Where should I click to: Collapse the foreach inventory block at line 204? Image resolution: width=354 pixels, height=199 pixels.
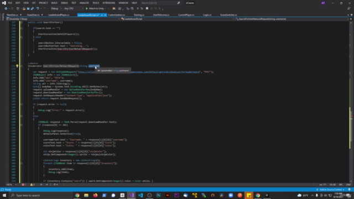[22, 163]
